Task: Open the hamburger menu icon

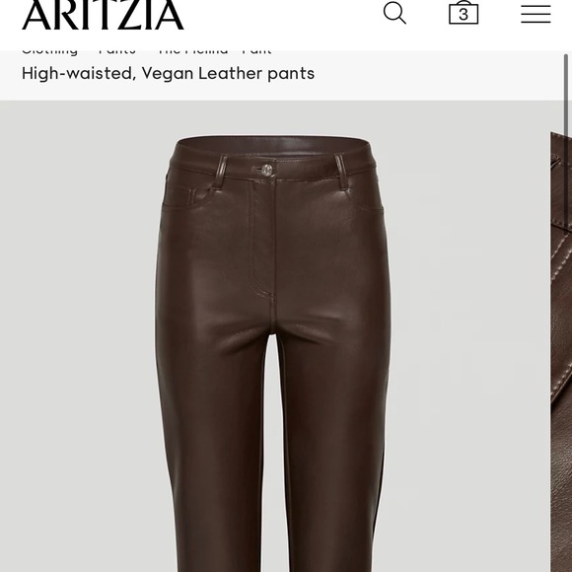Action: 536,14
